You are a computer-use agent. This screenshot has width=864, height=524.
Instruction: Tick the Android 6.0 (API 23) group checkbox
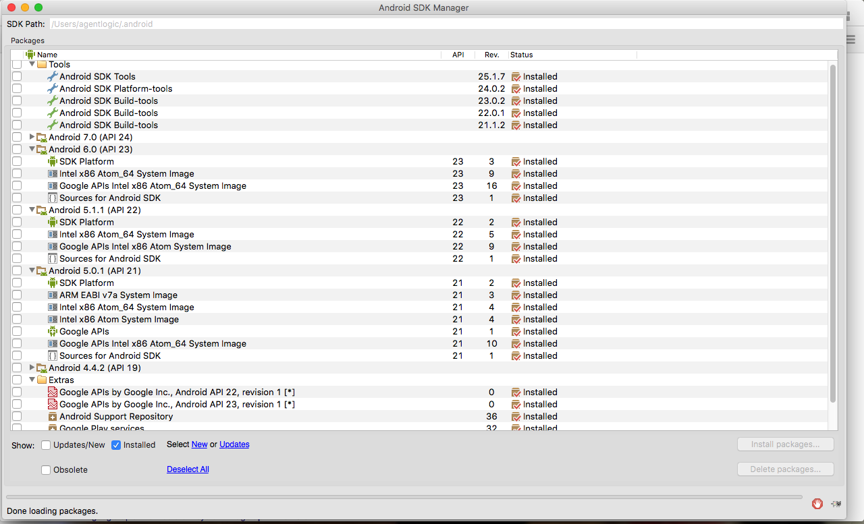coord(17,149)
